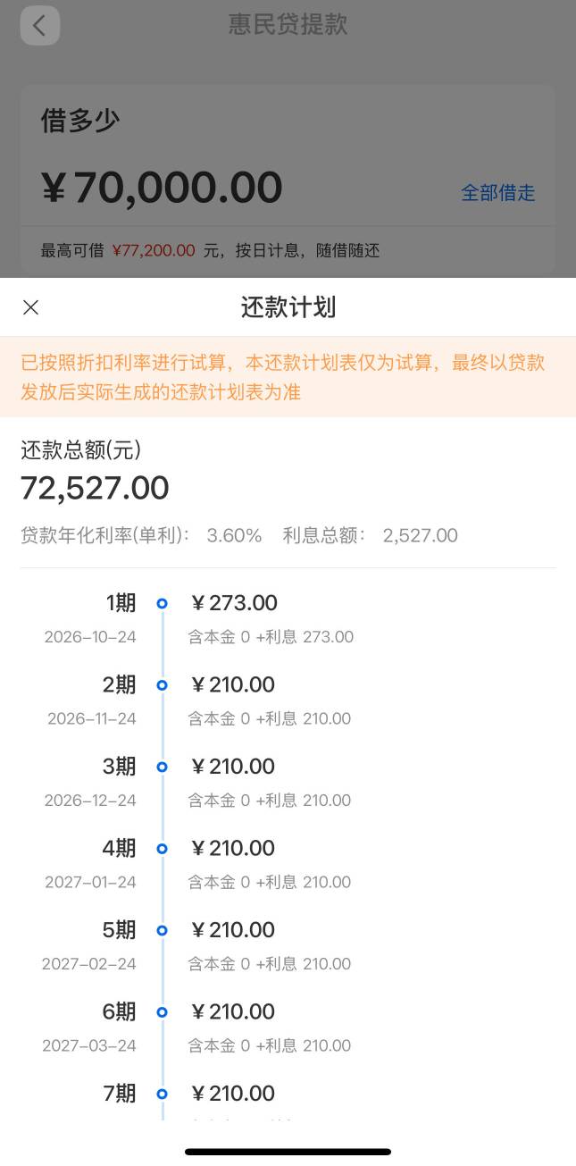Select the 3期 timeline dot
Viewport: 576px width, 1166px height.
pyautogui.click(x=162, y=767)
